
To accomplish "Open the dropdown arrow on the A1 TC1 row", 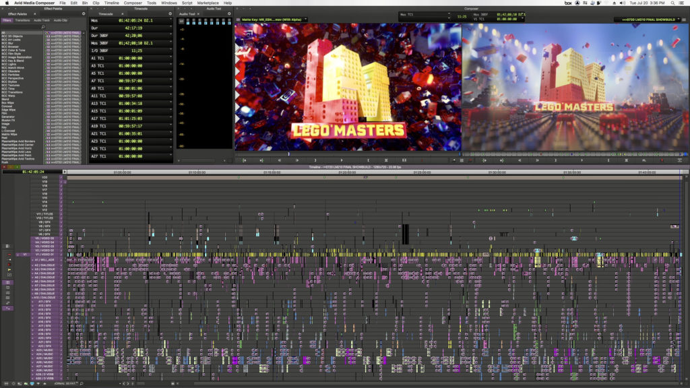I will (170, 58).
